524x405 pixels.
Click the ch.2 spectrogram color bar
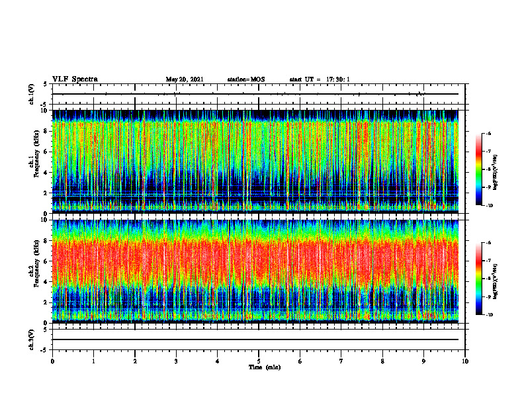(479, 279)
